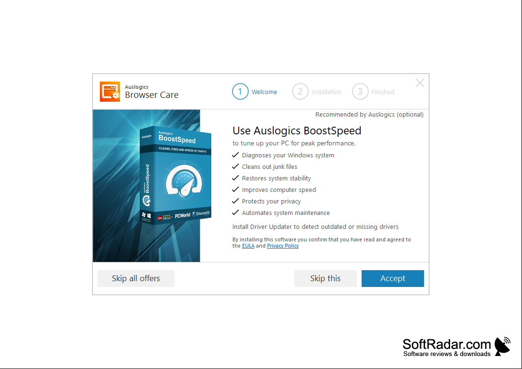This screenshot has width=522, height=369.
Task: Click the step 3 circle icon
Action: [360, 92]
